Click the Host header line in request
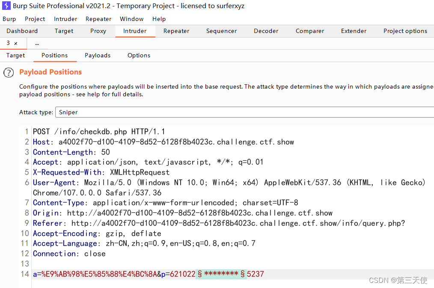 click(163, 142)
